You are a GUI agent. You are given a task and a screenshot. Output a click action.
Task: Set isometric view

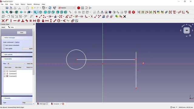point(40,12)
